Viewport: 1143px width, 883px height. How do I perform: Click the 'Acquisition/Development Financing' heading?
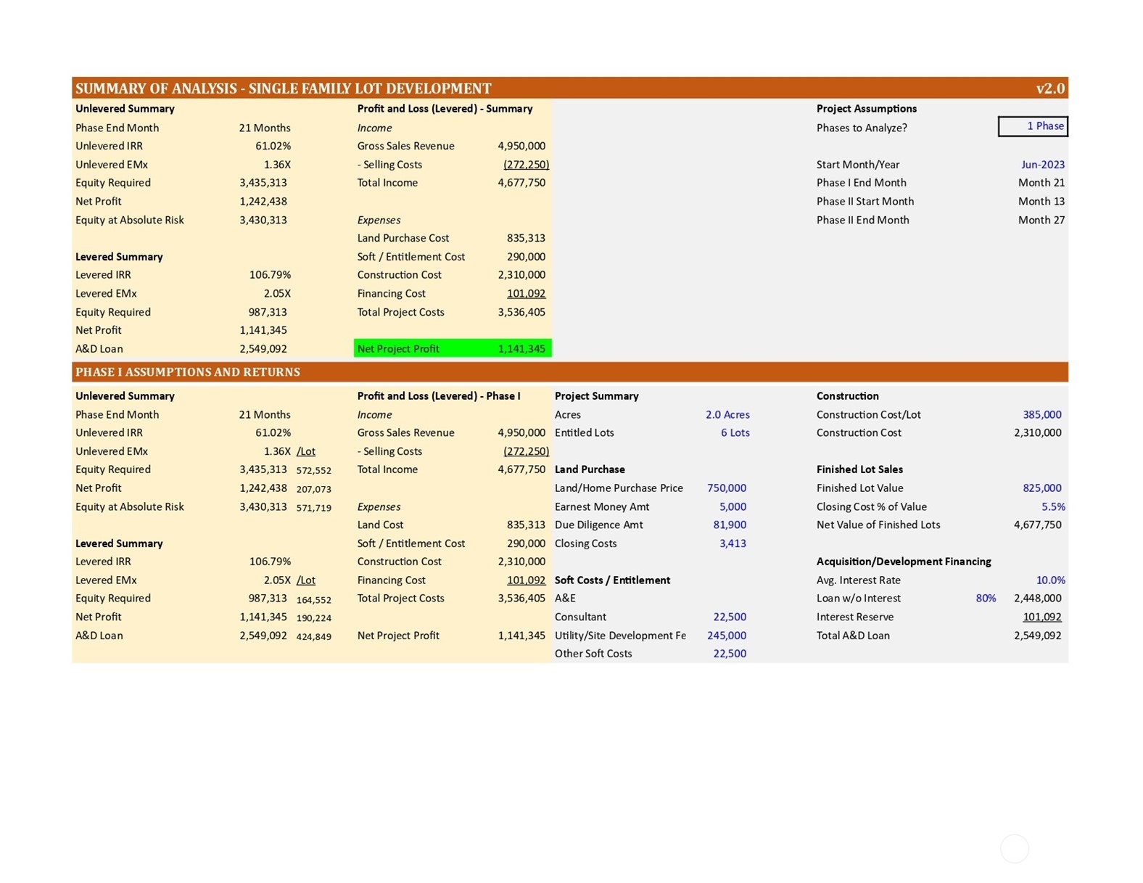pyautogui.click(x=904, y=562)
